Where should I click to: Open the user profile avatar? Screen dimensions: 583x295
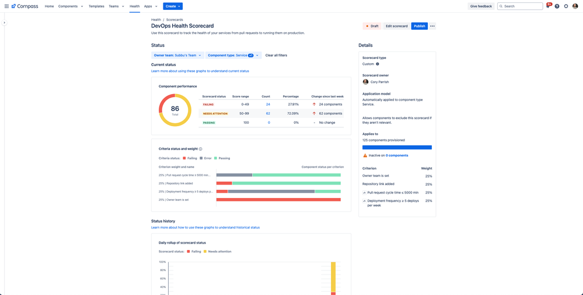pos(575,6)
